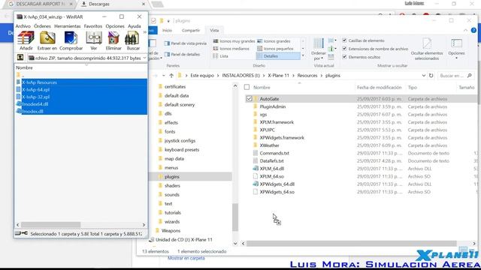Choose Iconos grandes layout

(x=274, y=41)
